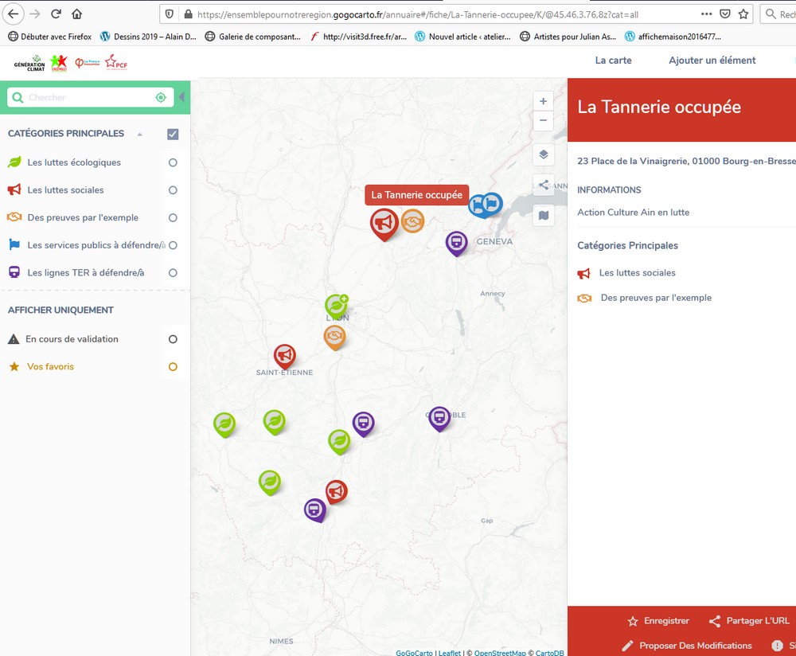Click the share icon on map

[544, 185]
